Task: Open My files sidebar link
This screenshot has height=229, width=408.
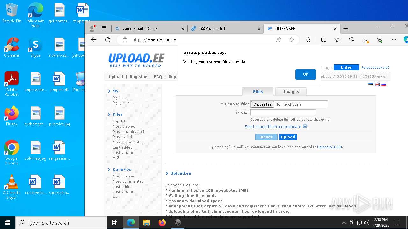Action: [120, 98]
